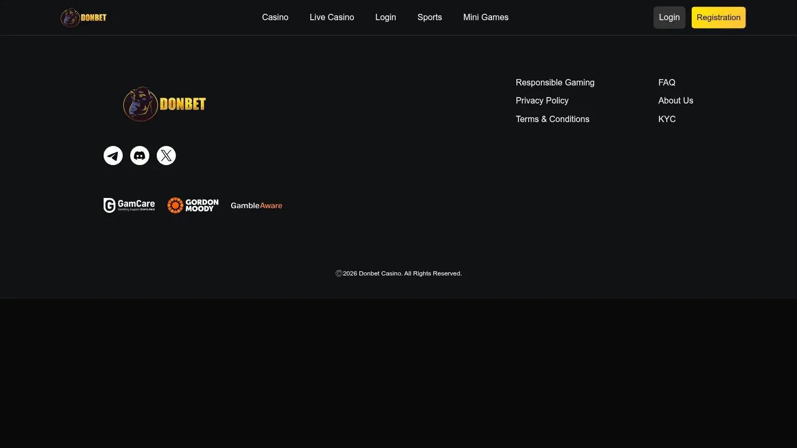View the Privacy Policy page

tap(542, 100)
